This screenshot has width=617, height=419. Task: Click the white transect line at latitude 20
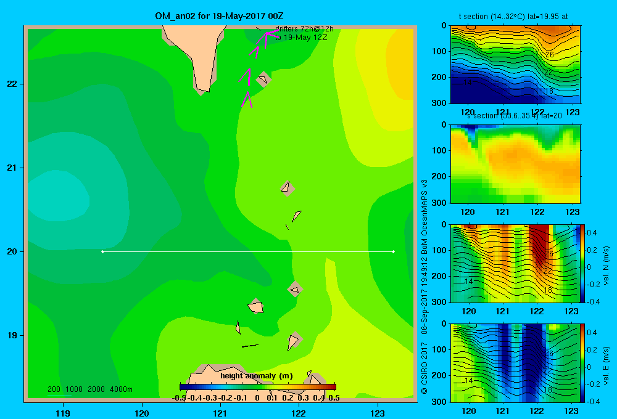[x=248, y=251]
